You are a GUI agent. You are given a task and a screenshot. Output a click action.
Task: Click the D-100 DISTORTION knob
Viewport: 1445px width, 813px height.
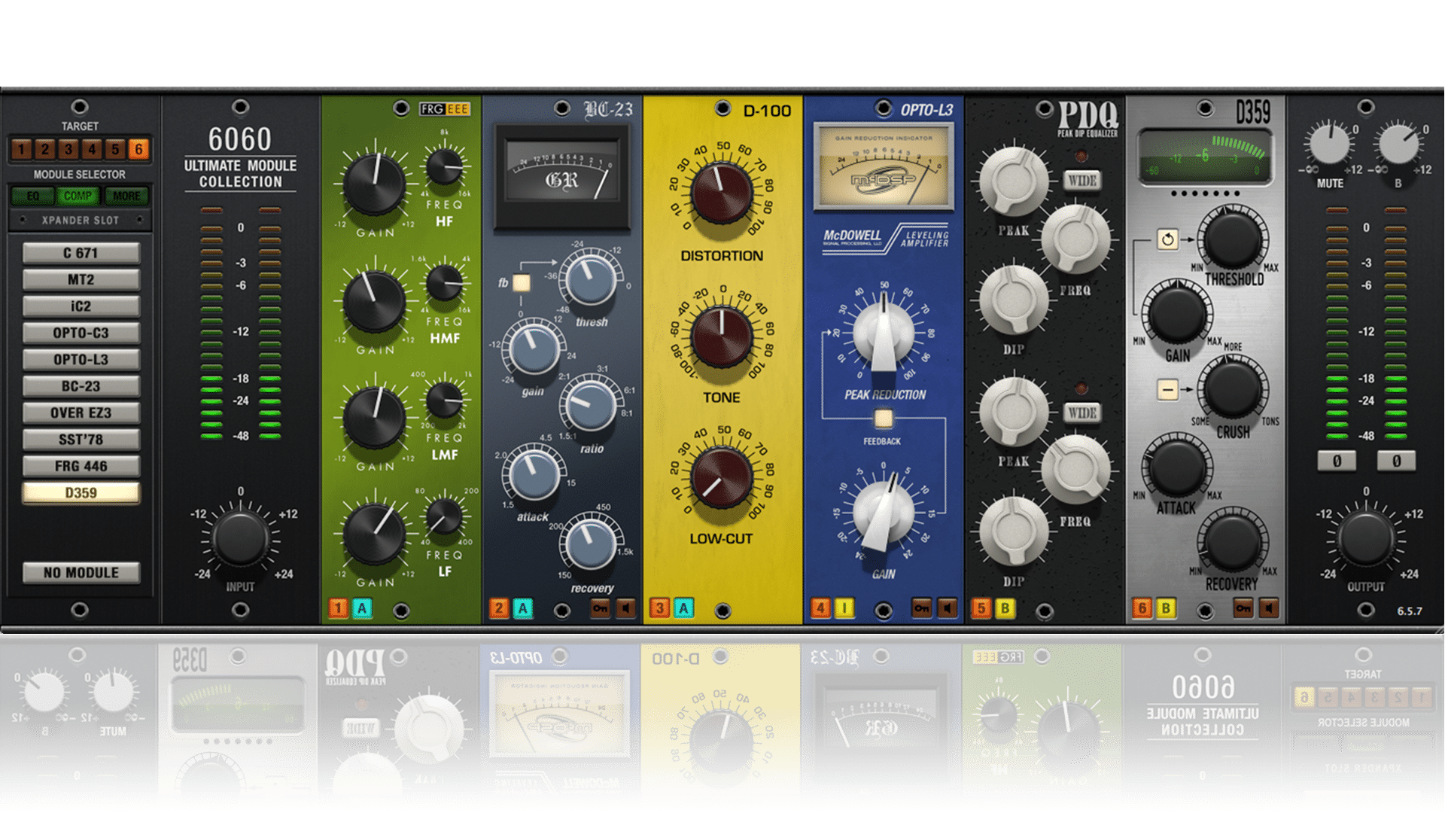(x=722, y=192)
